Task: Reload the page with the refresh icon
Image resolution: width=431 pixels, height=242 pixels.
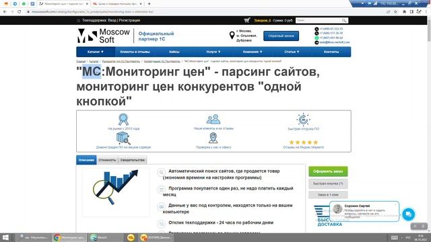Action: click(20, 12)
